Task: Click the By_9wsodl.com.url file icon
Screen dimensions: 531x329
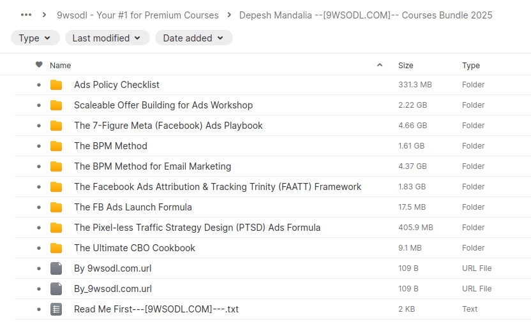Action: point(56,289)
